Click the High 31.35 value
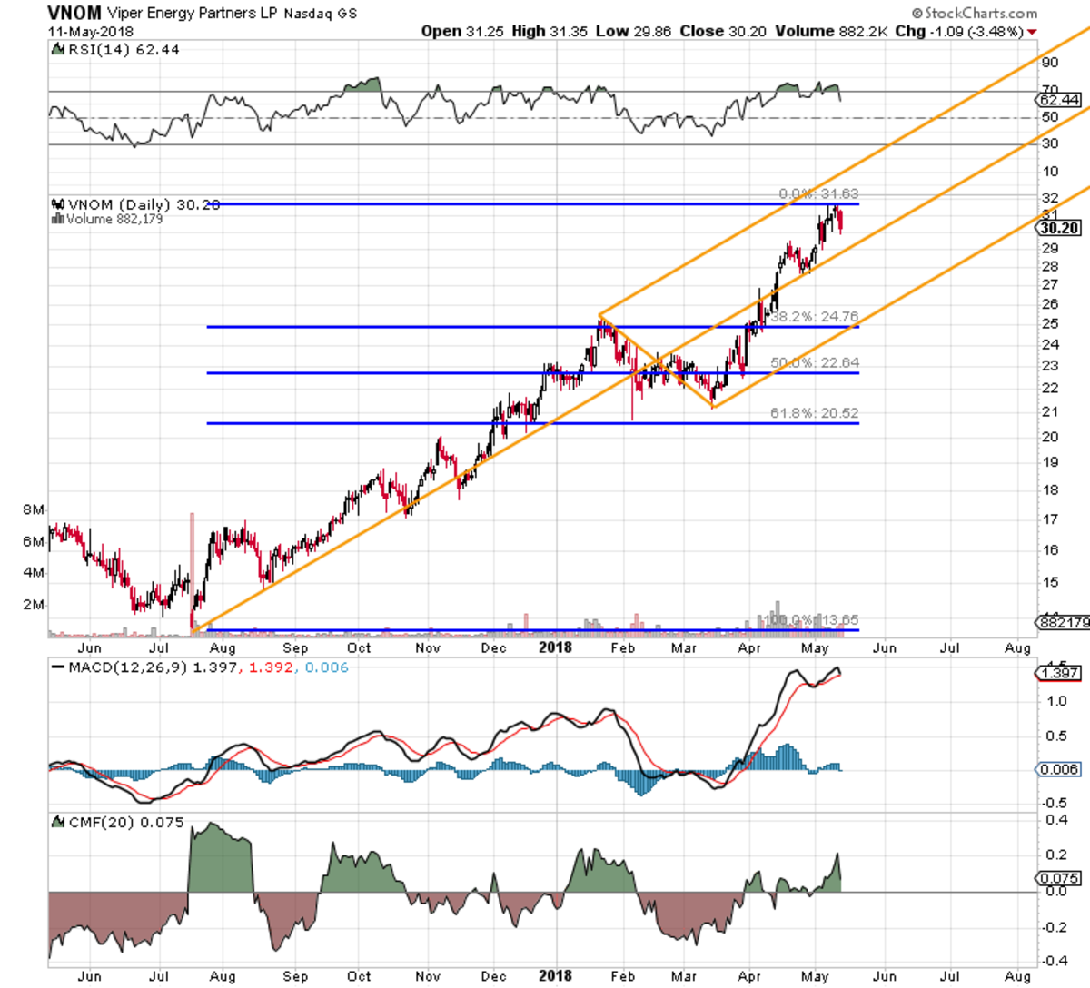The width and height of the screenshot is (1090, 988). 550,31
